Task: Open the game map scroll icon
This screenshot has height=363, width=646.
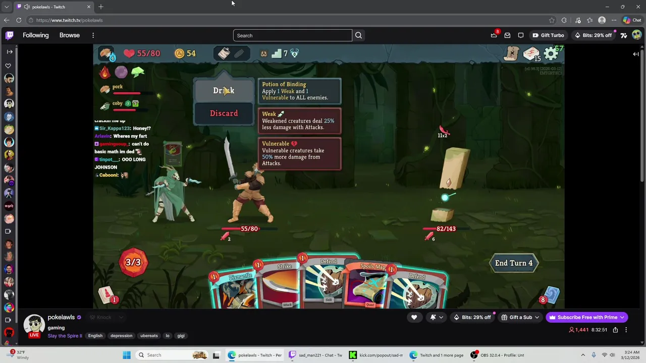Action: coord(512,53)
